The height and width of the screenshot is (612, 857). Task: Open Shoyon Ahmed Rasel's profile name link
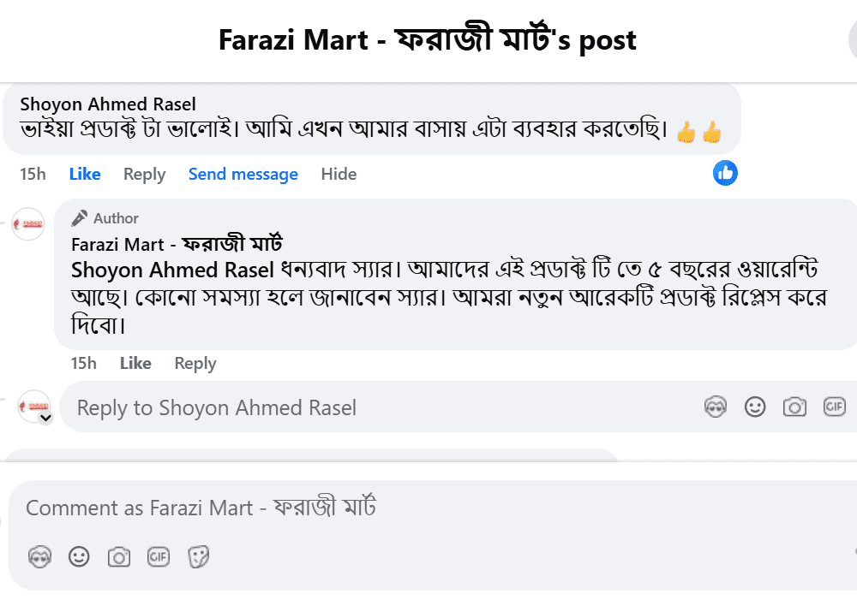click(x=108, y=104)
